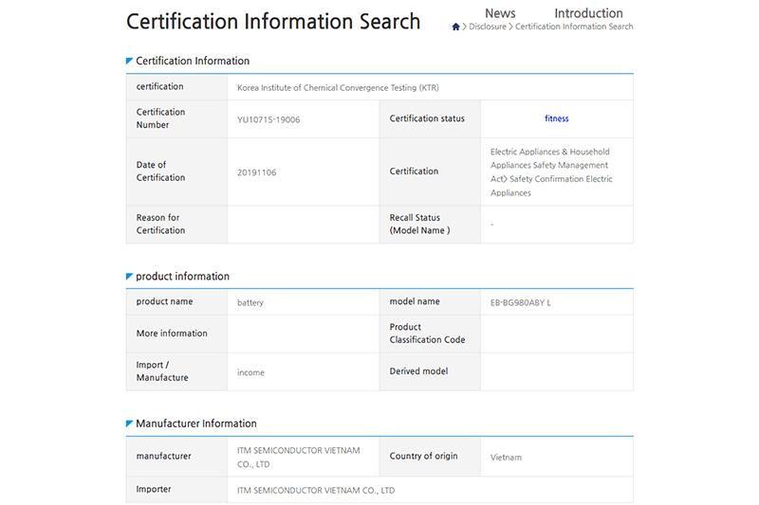The height and width of the screenshot is (505, 759).
Task: Select Certification Information Search breadcrumb link
Action: [574, 27]
